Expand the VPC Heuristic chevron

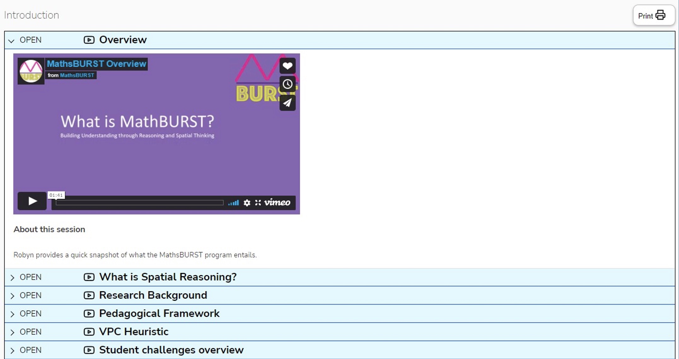12,332
